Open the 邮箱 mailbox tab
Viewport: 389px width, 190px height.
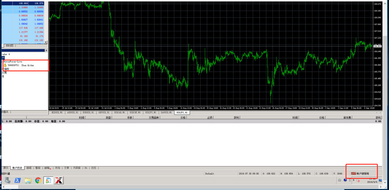coord(47,168)
